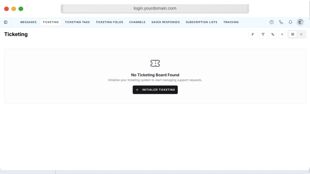Click the sort tickets icon
Image resolution: width=310 pixels, height=174 pixels.
253,34
